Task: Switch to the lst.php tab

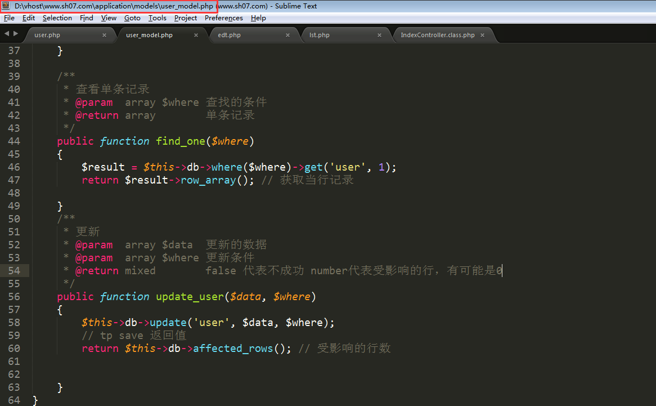Action: [x=320, y=35]
